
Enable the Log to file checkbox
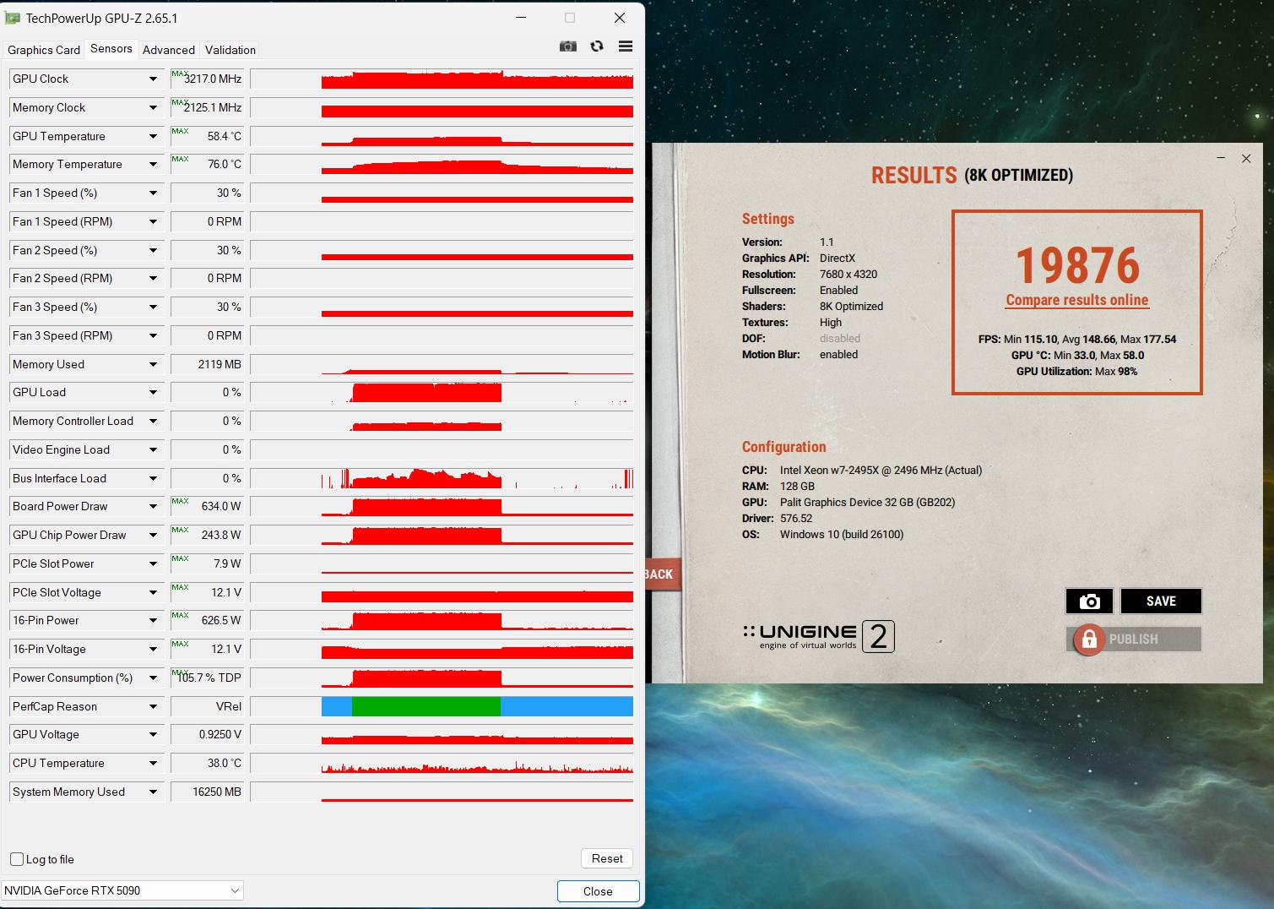tap(17, 859)
